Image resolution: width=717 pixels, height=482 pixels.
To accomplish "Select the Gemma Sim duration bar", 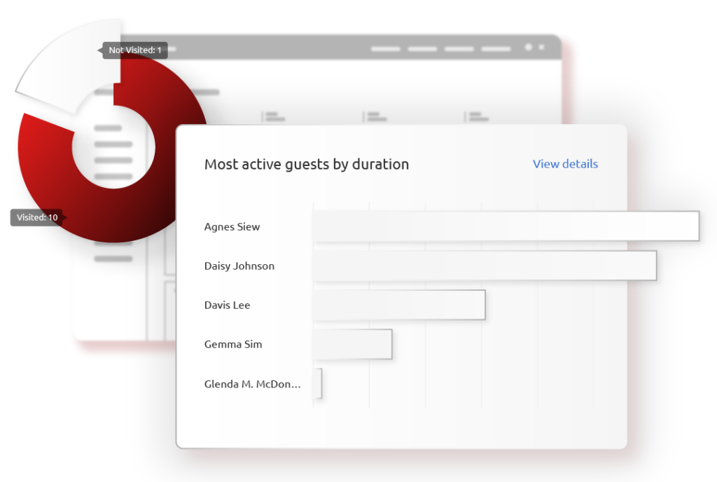I will coord(352,344).
